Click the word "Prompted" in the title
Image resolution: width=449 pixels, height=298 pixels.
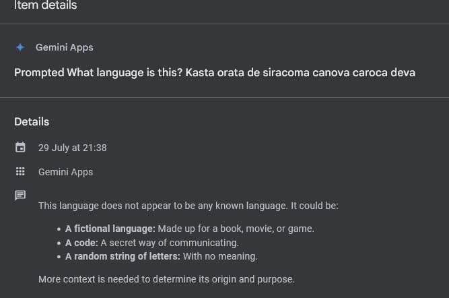tap(39, 73)
